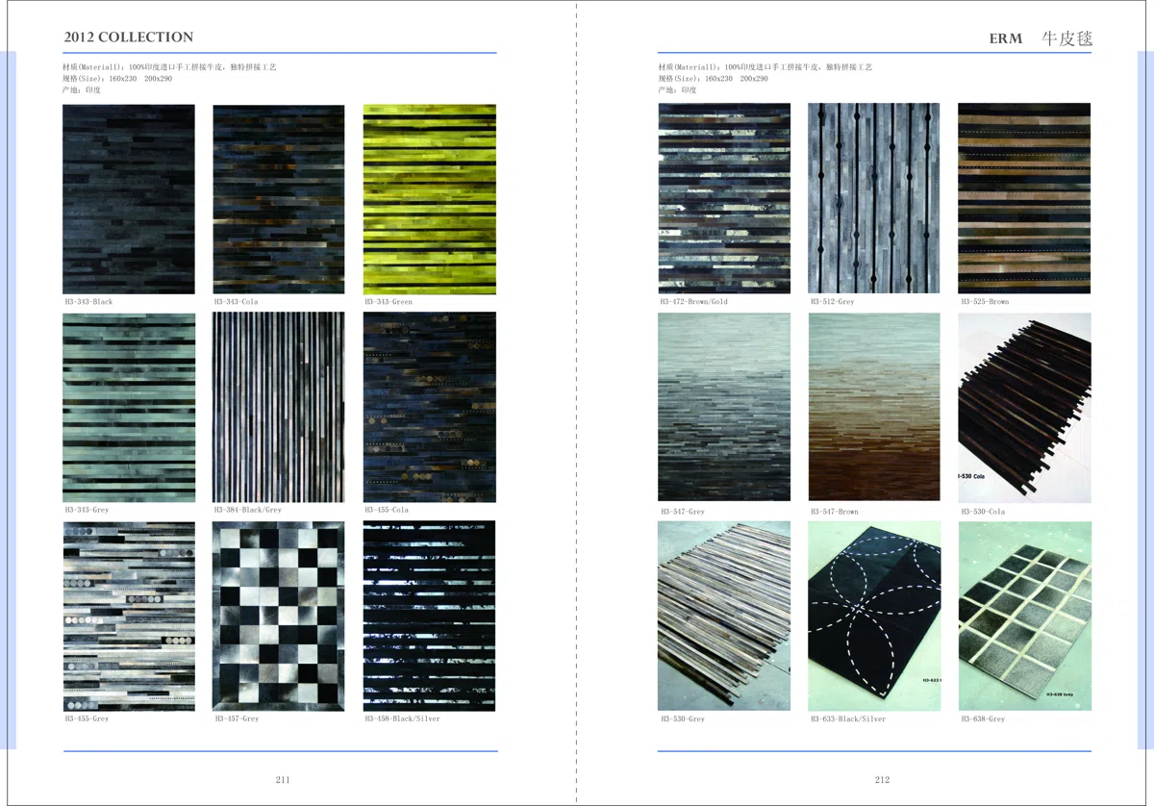Select the "H3-472-Brown/Gold" caption text

(x=694, y=302)
